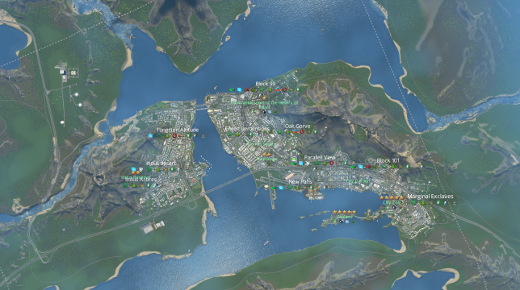This screenshot has height=290, width=520.
Task: Click the green City Garden park label
Action: [x=358, y=181]
